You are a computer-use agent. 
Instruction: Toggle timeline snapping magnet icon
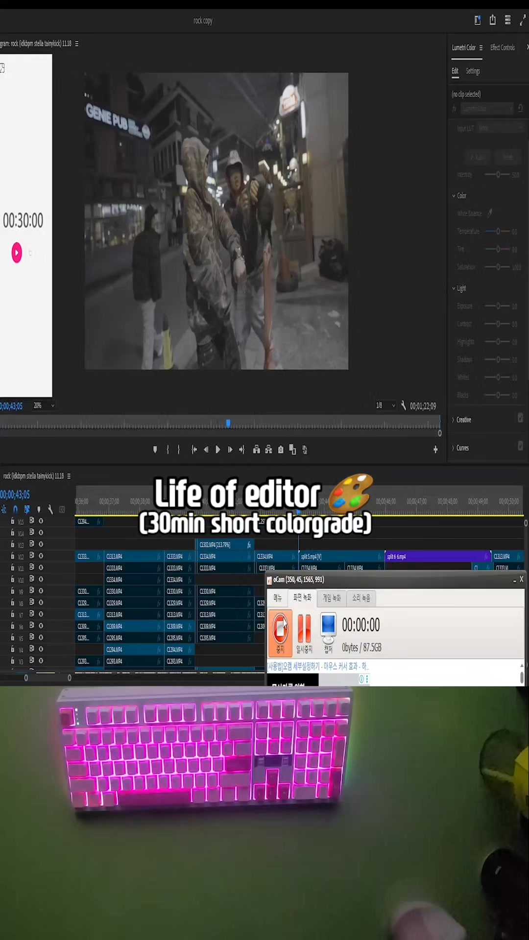pos(15,509)
